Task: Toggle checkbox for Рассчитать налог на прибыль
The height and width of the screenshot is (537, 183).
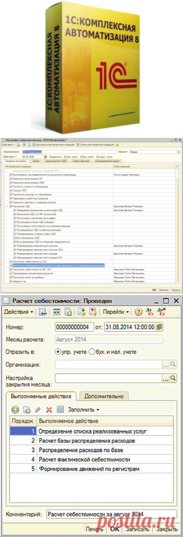Action: tap(10, 277)
